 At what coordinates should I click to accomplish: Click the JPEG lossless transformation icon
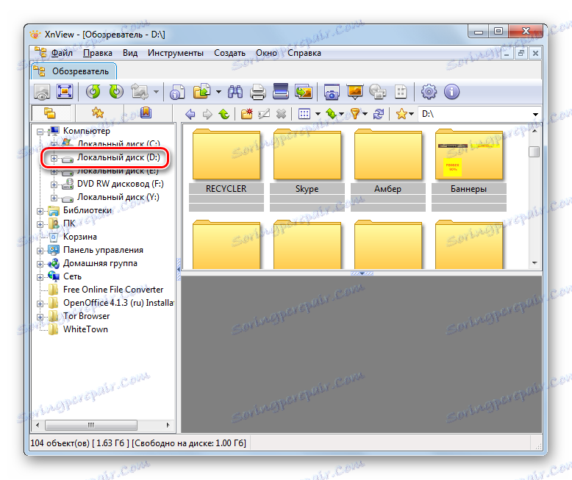pyautogui.click(x=140, y=92)
